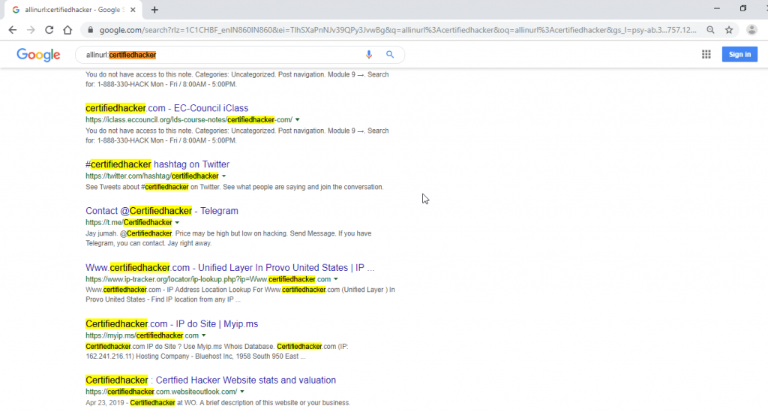Open the zoom magnifier in address bar
The width and height of the screenshot is (768, 412).
[710, 30]
